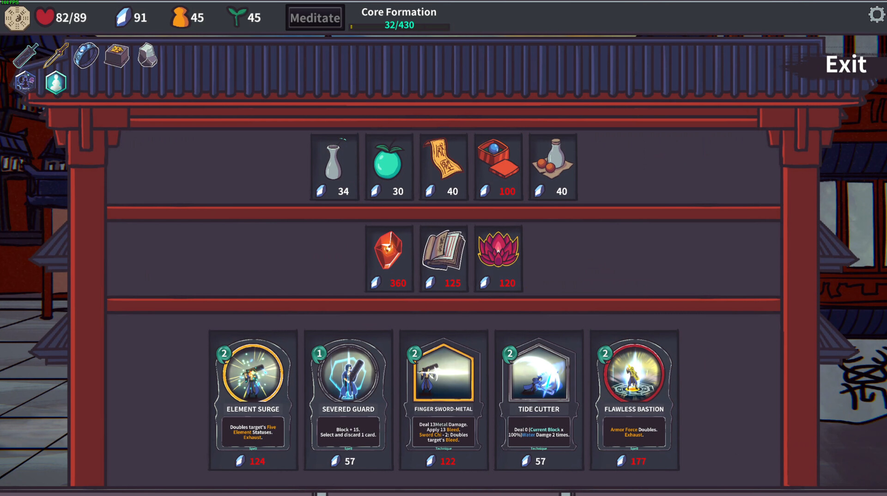The width and height of the screenshot is (887, 496).
Task: Select the gray stone relic icon
Action: coord(147,55)
